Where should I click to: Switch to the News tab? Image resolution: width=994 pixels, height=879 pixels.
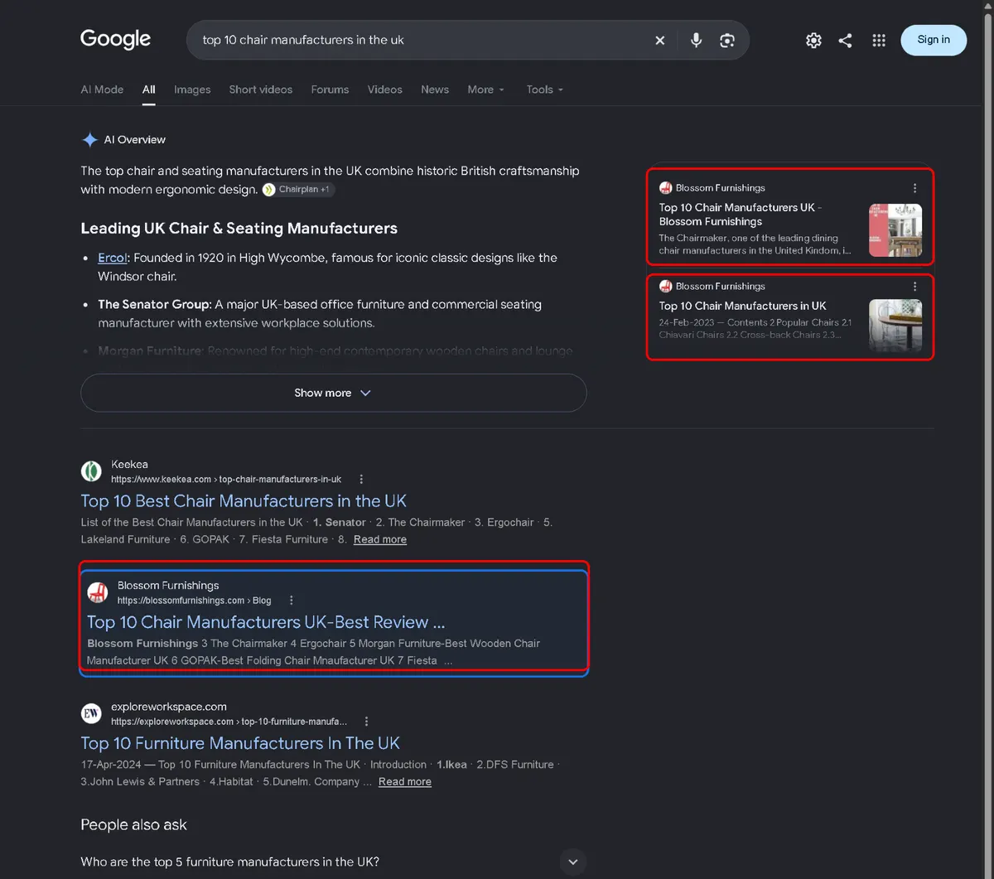pos(435,89)
